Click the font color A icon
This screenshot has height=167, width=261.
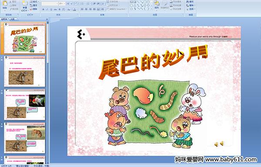point(74,10)
